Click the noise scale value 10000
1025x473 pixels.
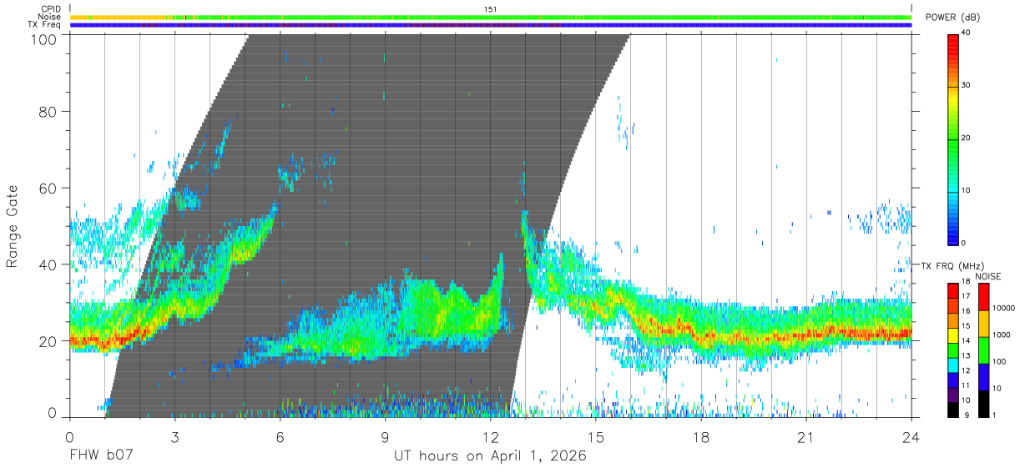[1002, 308]
